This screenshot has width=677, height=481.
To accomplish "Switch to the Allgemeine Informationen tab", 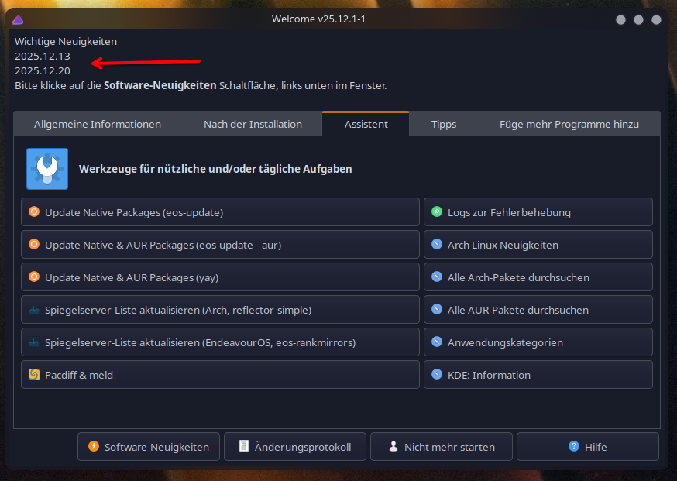I will tap(98, 124).
